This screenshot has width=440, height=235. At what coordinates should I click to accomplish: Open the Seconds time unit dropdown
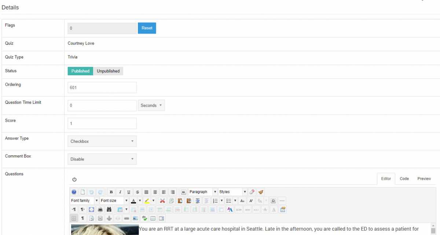(x=151, y=106)
